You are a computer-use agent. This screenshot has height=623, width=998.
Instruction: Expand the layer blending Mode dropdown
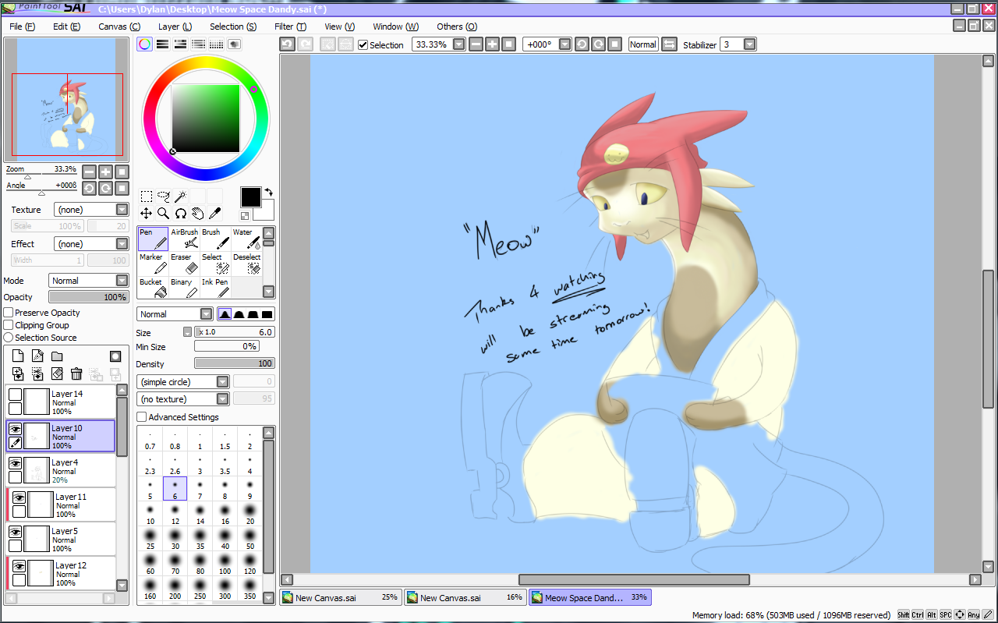122,281
